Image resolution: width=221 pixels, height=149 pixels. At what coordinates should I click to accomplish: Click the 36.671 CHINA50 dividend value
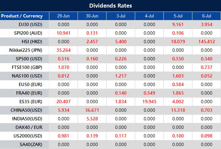point(92,110)
